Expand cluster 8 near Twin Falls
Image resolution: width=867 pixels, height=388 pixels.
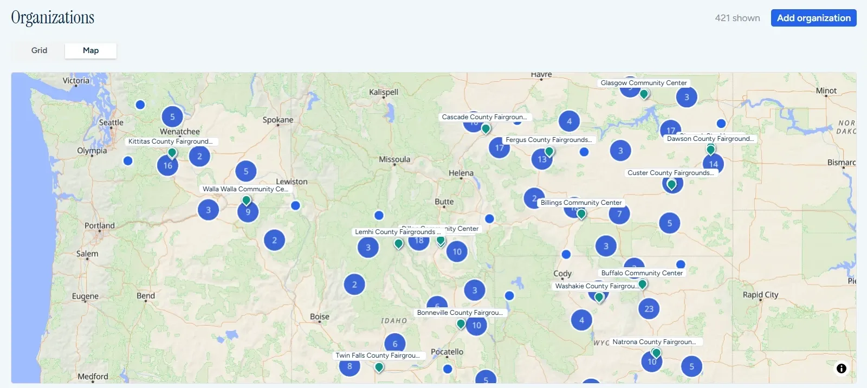click(350, 367)
